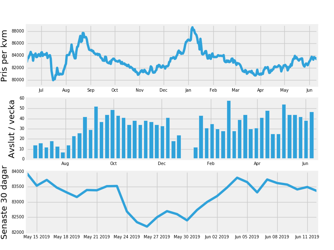
Task: Click the 'Jun 11 2019' date label
Action: click(x=307, y=237)
